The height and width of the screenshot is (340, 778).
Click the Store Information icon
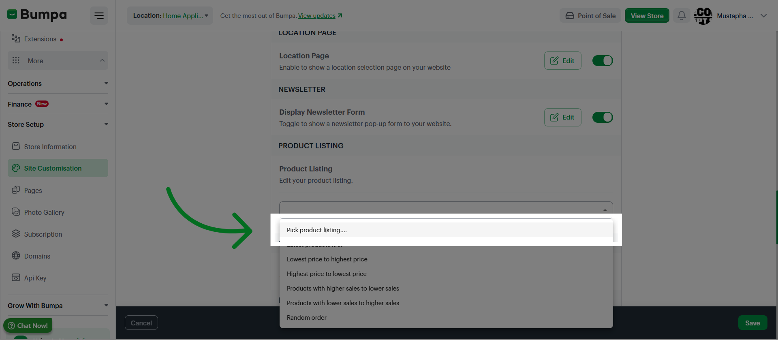click(x=16, y=146)
